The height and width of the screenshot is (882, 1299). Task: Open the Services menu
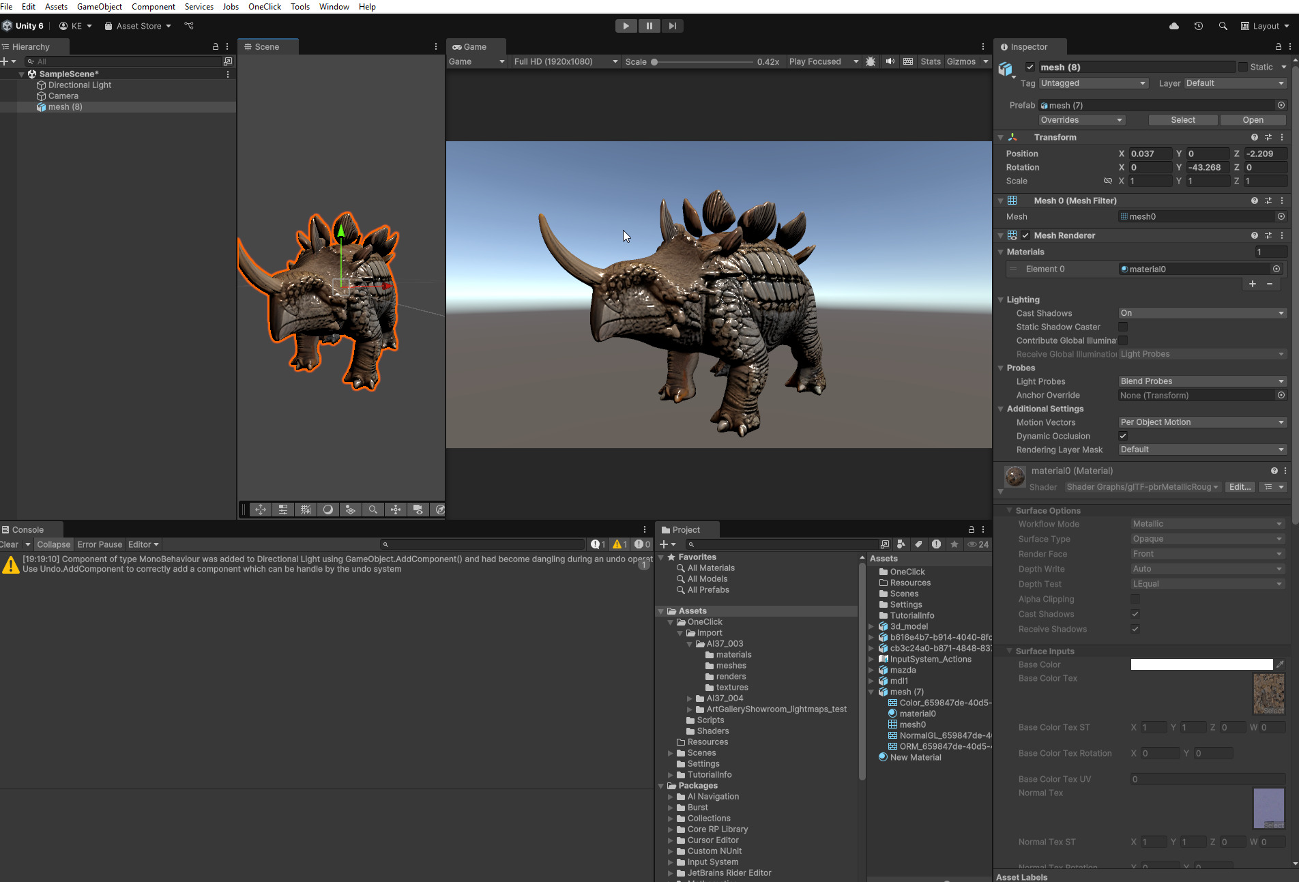[x=199, y=7]
